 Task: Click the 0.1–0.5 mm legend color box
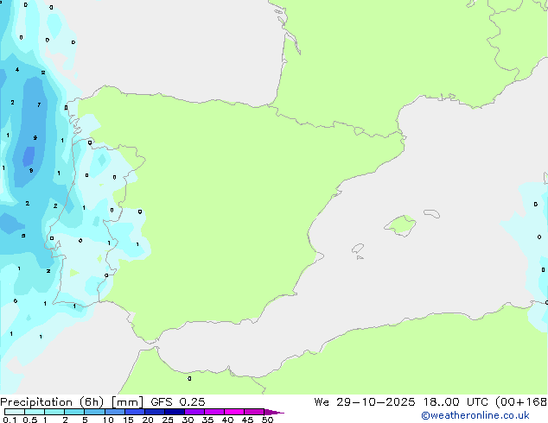(x=15, y=412)
